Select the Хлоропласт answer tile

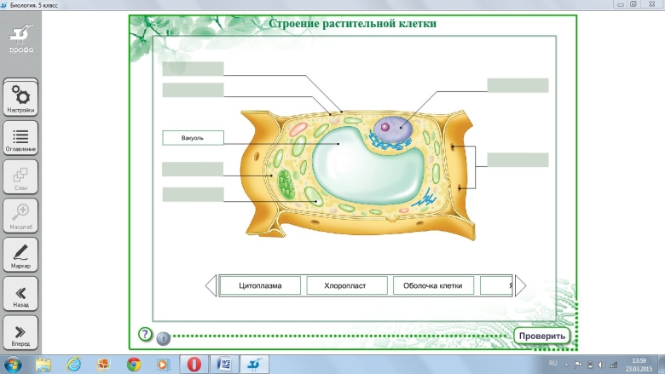tap(345, 285)
